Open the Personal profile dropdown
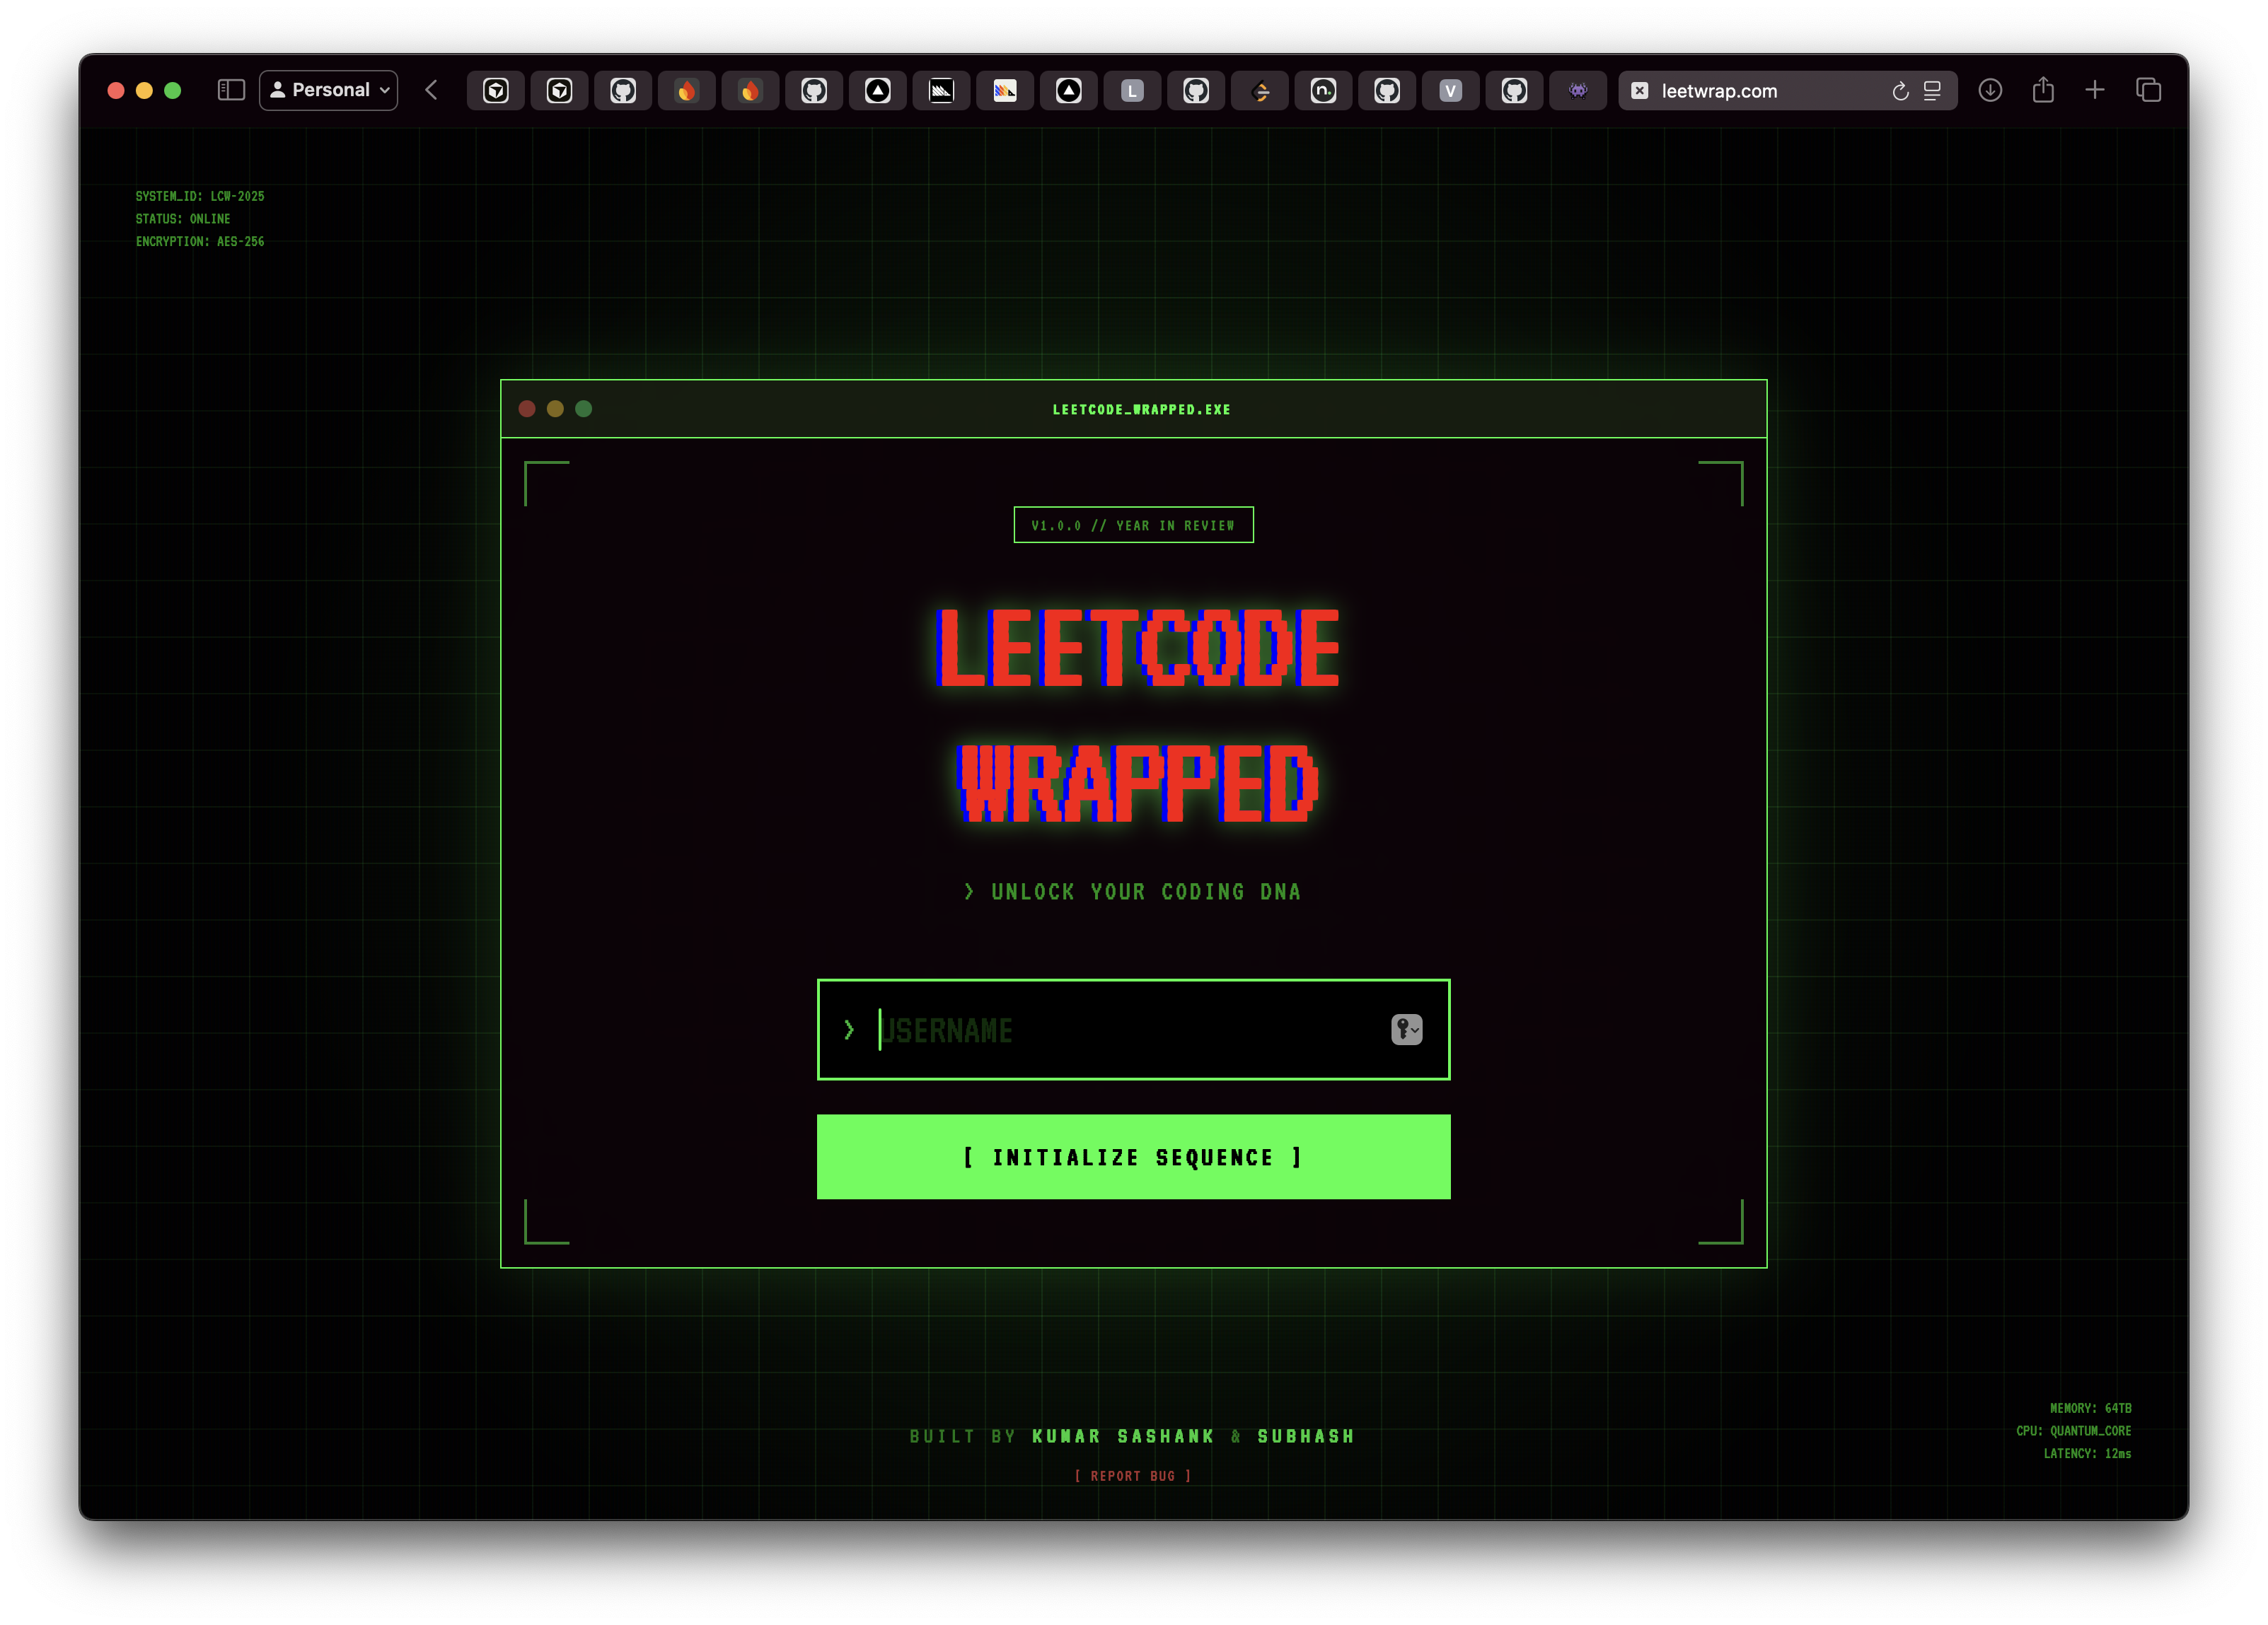2268x1625 pixels. click(328, 89)
